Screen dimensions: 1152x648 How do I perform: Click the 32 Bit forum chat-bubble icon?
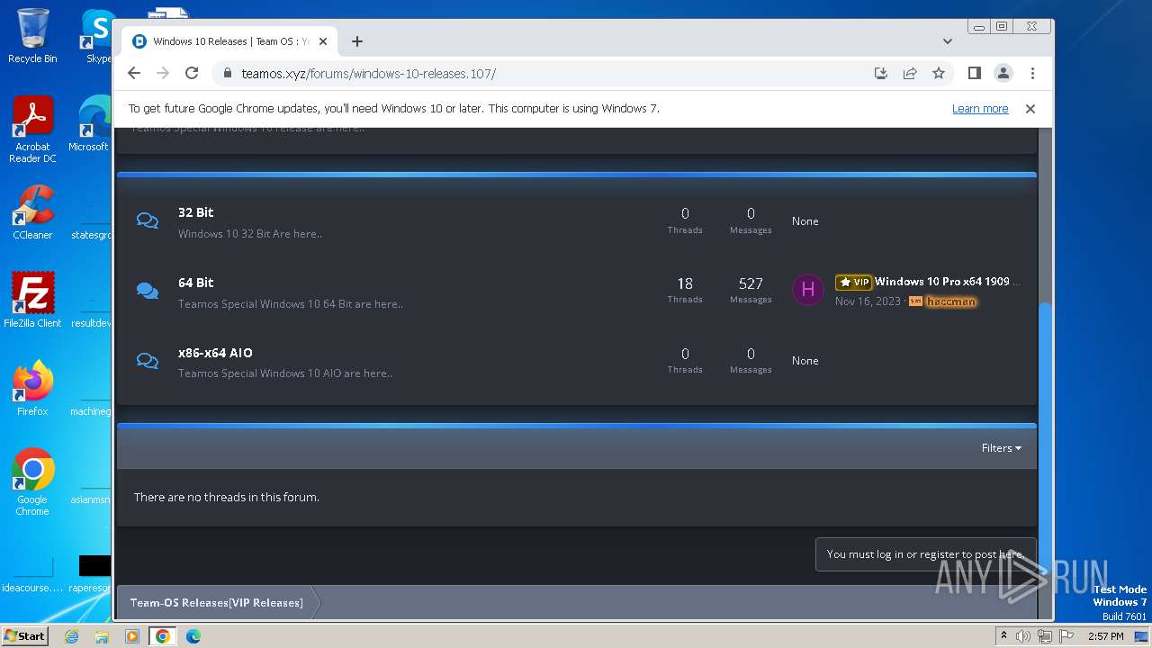148,220
